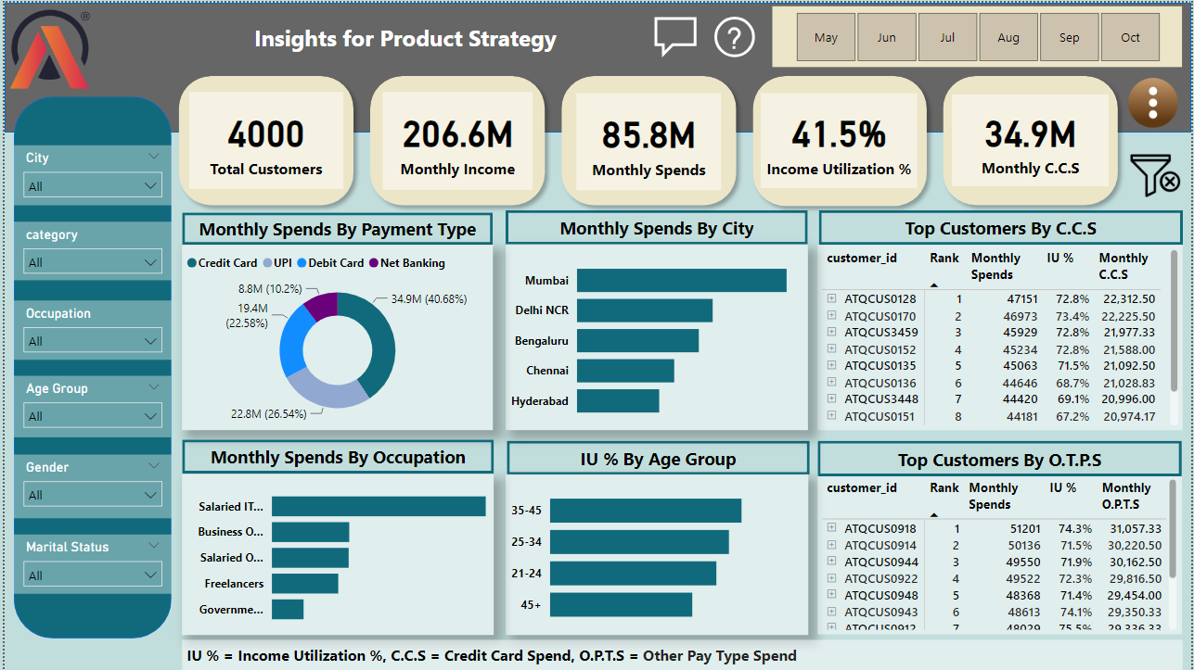Viewport: 1194px width, 670px height.
Task: Click the company logo in header
Action: [x=50, y=51]
